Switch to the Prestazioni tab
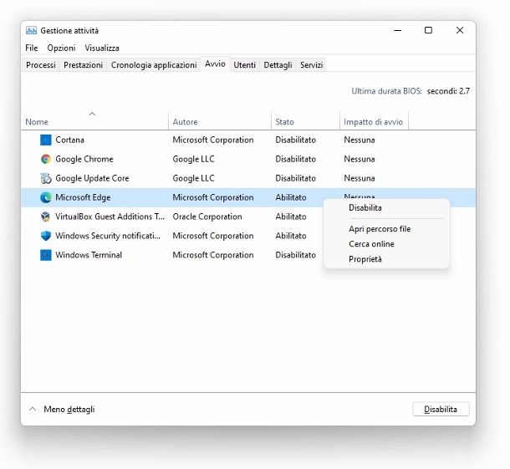Image resolution: width=510 pixels, height=469 pixels. [84, 65]
